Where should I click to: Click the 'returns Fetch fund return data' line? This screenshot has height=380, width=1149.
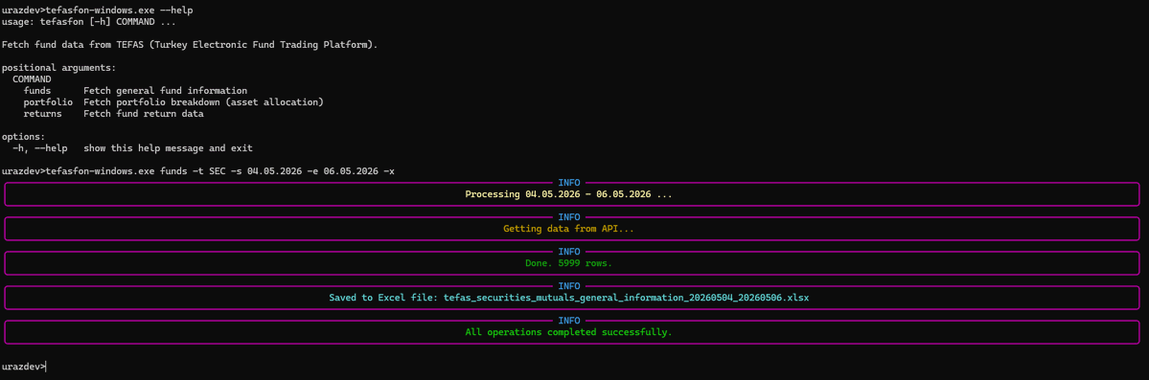tap(114, 114)
